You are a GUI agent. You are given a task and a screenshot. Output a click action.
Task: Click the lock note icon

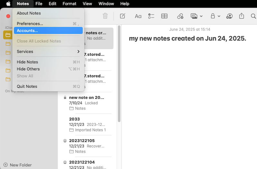click(x=212, y=16)
